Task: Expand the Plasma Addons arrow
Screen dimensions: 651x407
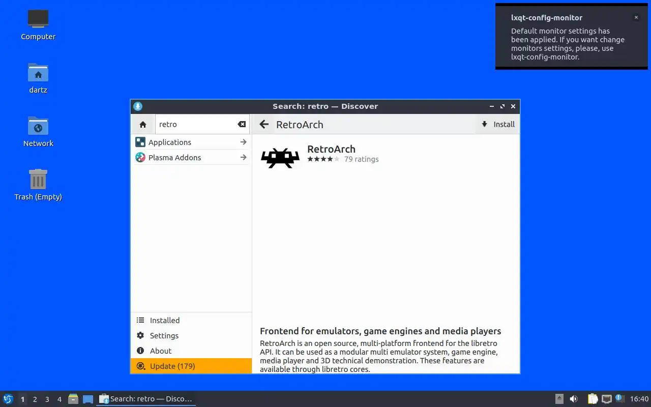Action: pyautogui.click(x=244, y=158)
